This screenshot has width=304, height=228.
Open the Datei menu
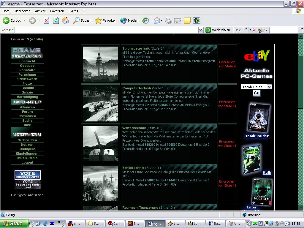7,11
